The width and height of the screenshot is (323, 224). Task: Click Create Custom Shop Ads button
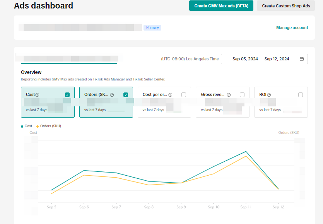coord(286,6)
